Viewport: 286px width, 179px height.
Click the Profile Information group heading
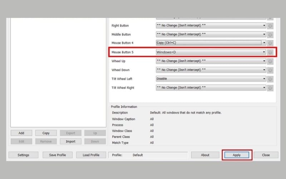(124, 107)
